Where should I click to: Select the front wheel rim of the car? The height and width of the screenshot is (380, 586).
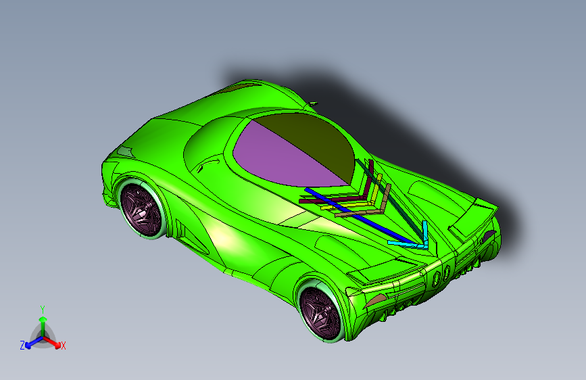(x=141, y=210)
